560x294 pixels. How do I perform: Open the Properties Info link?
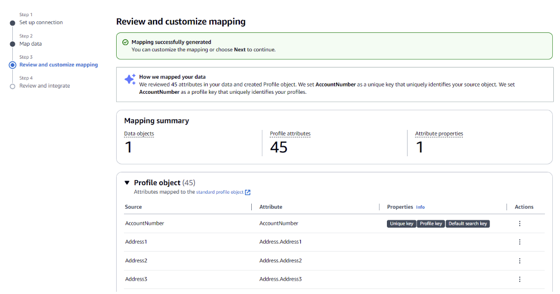click(420, 207)
